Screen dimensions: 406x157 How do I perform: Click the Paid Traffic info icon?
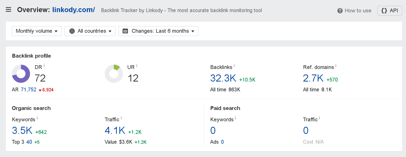pyautogui.click(x=319, y=118)
